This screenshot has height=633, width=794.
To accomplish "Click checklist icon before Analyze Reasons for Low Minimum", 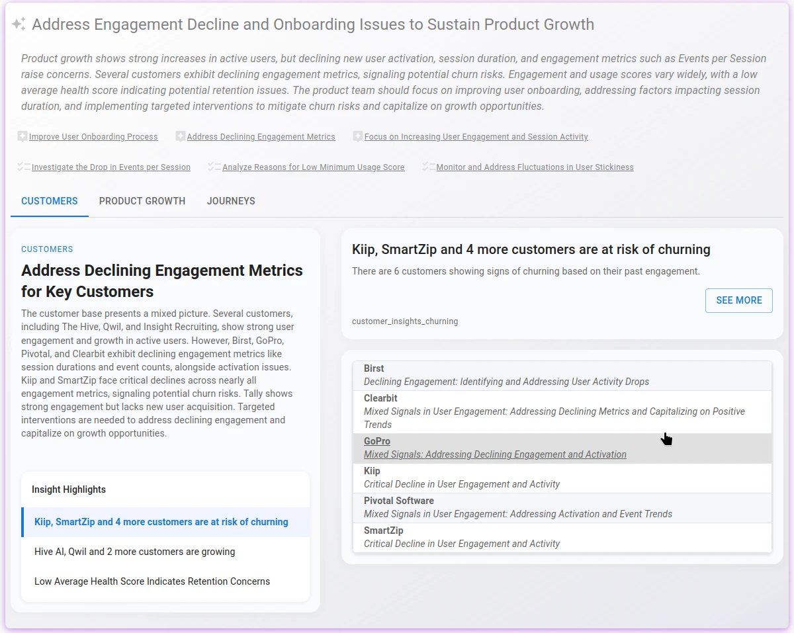I will pos(214,167).
